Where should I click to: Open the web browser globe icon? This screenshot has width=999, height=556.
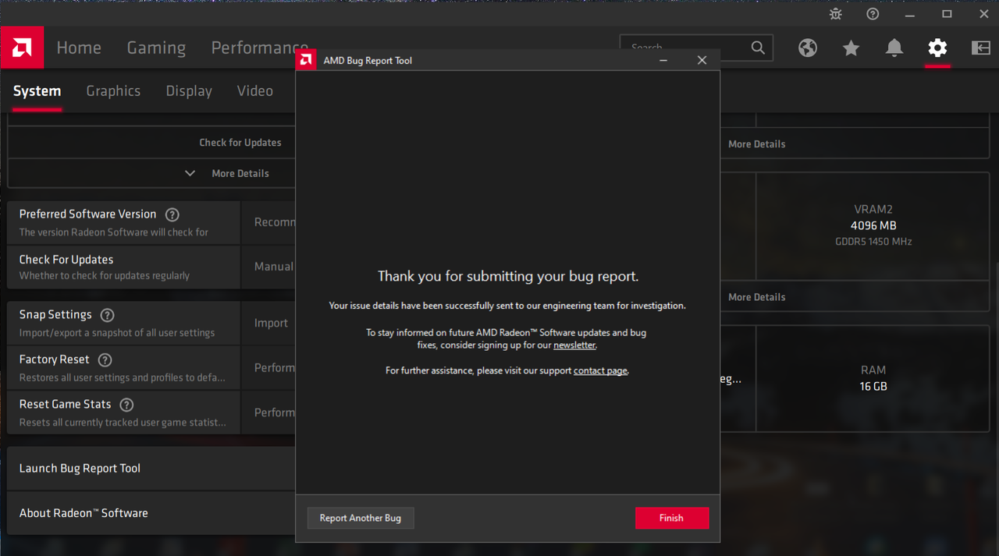[x=808, y=48]
